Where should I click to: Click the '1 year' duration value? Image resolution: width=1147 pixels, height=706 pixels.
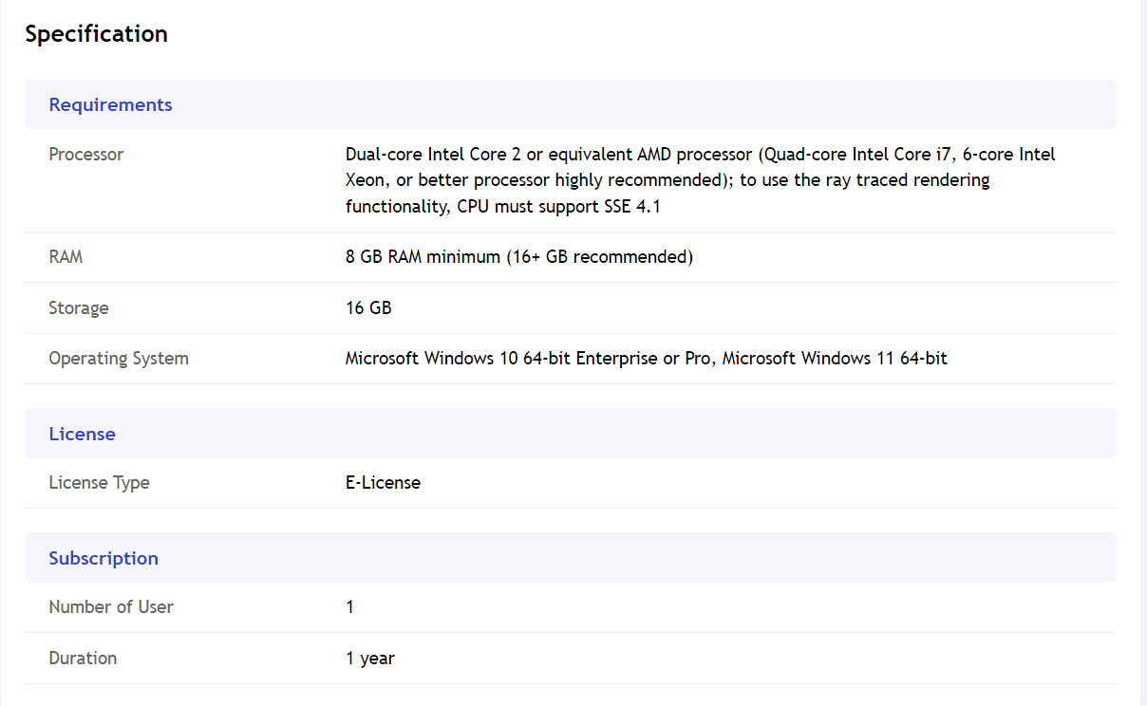[x=370, y=659]
